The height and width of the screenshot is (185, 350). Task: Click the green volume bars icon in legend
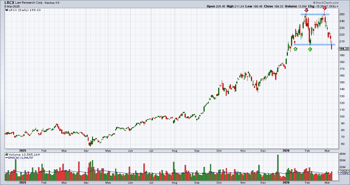[6, 155]
